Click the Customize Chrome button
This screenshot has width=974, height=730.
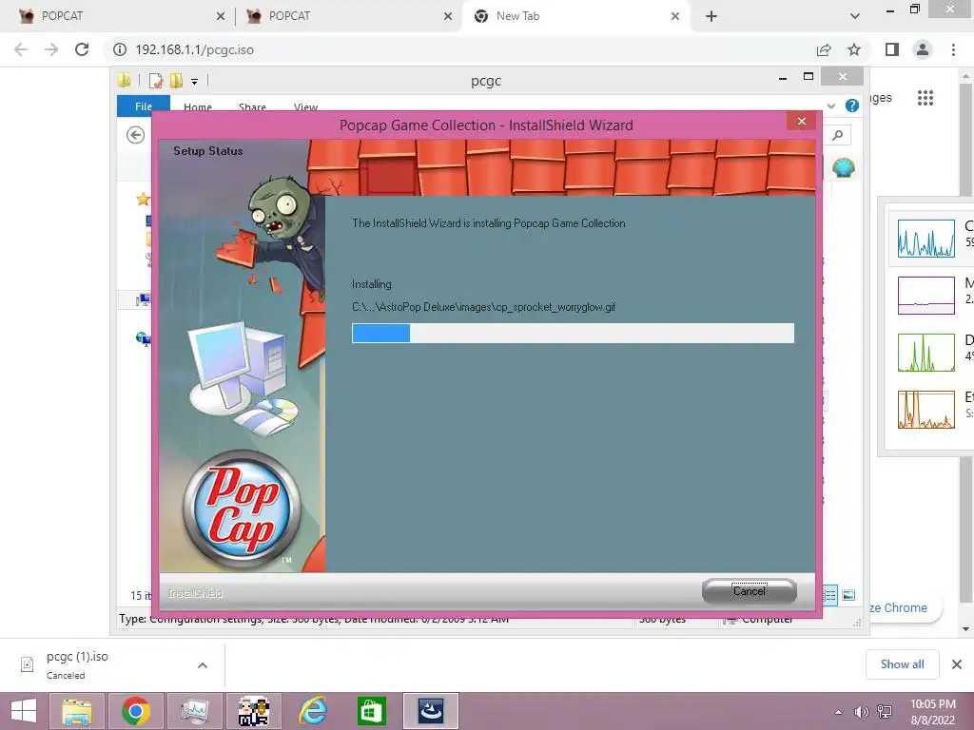pyautogui.click(x=906, y=607)
